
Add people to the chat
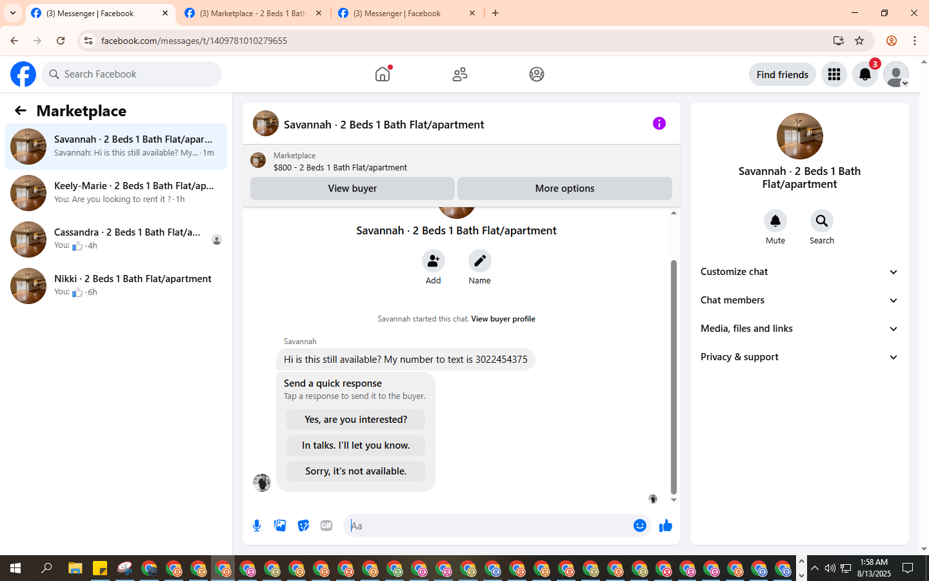434,261
